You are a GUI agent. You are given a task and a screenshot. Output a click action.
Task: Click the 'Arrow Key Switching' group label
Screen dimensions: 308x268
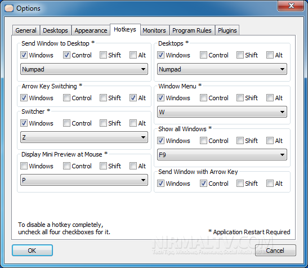(52, 86)
